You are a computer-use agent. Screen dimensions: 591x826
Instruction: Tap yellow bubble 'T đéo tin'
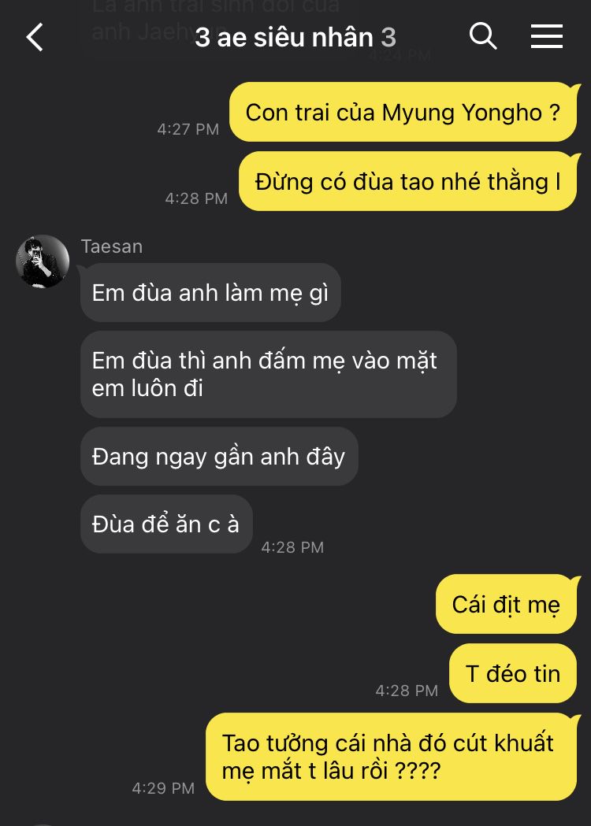click(x=513, y=674)
